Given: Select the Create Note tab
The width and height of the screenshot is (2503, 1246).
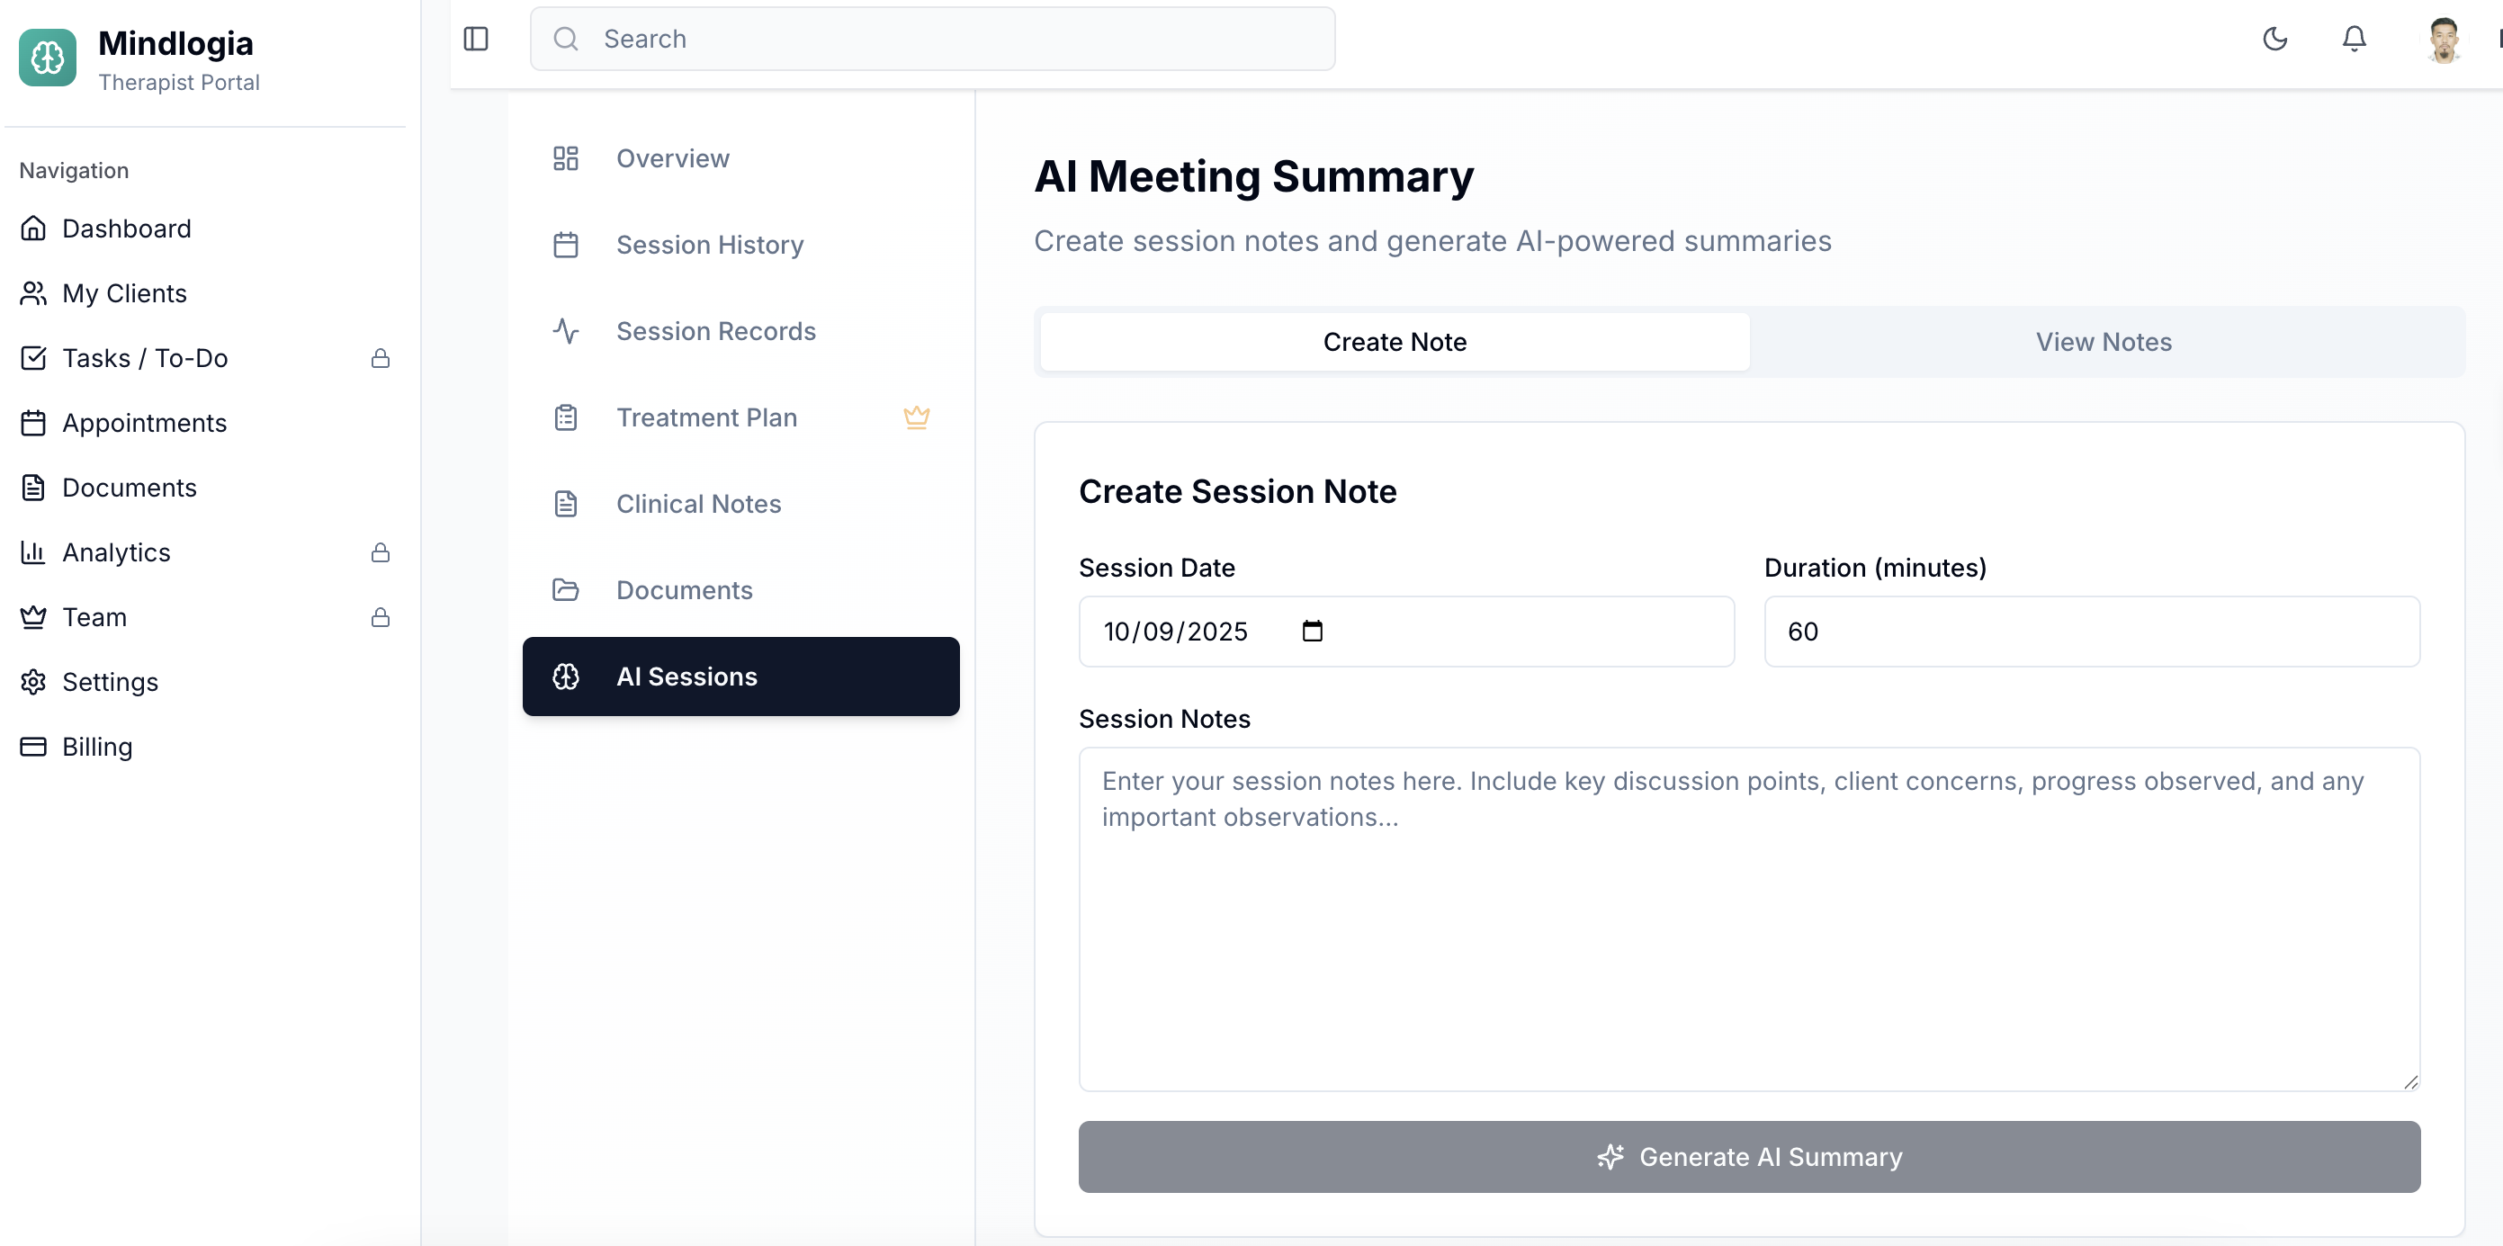Looking at the screenshot, I should pyautogui.click(x=1395, y=342).
